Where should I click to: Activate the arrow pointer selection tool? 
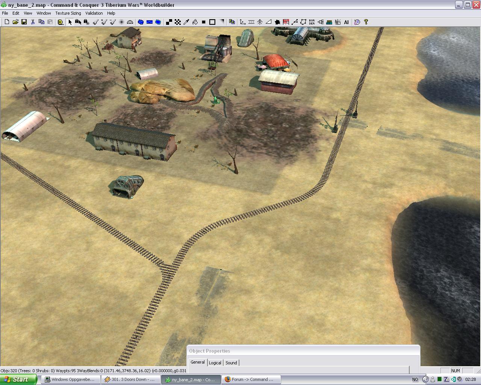tap(70, 22)
